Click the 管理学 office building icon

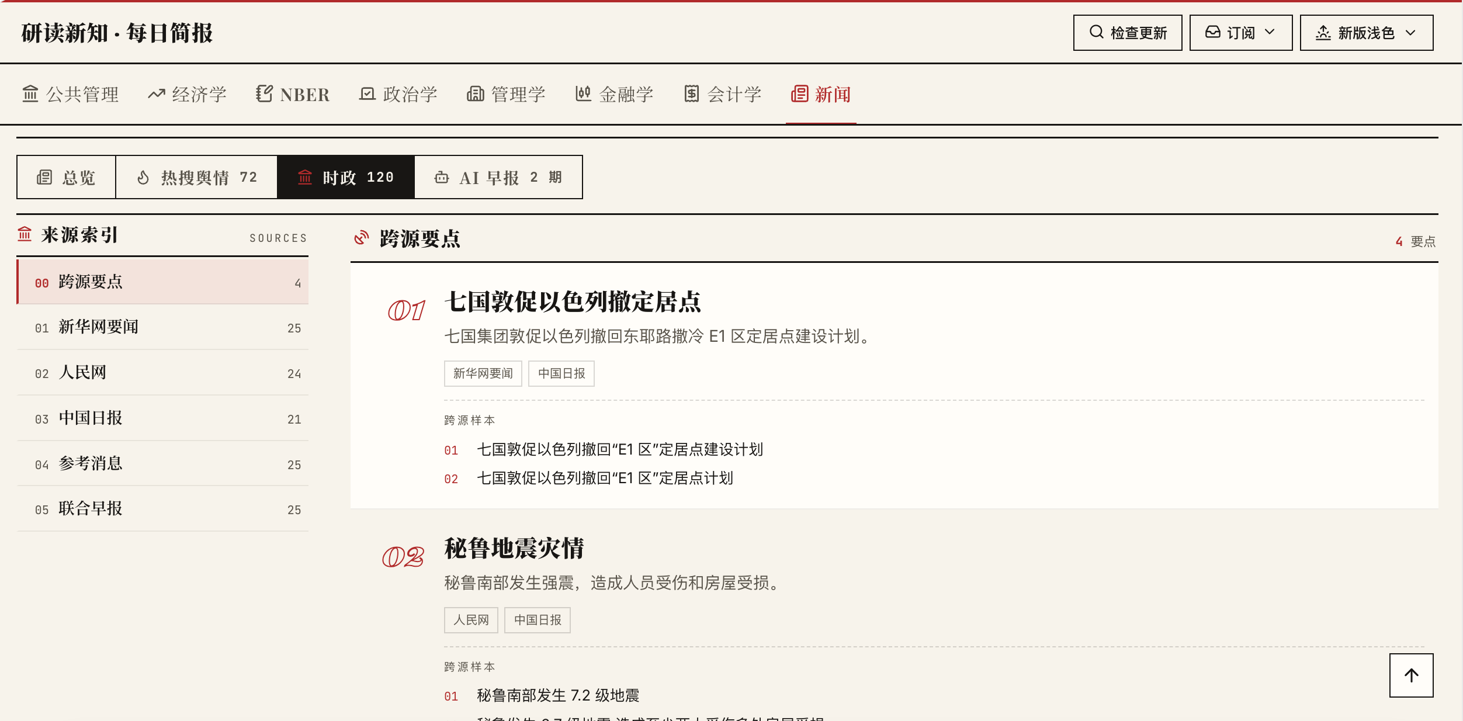click(475, 93)
